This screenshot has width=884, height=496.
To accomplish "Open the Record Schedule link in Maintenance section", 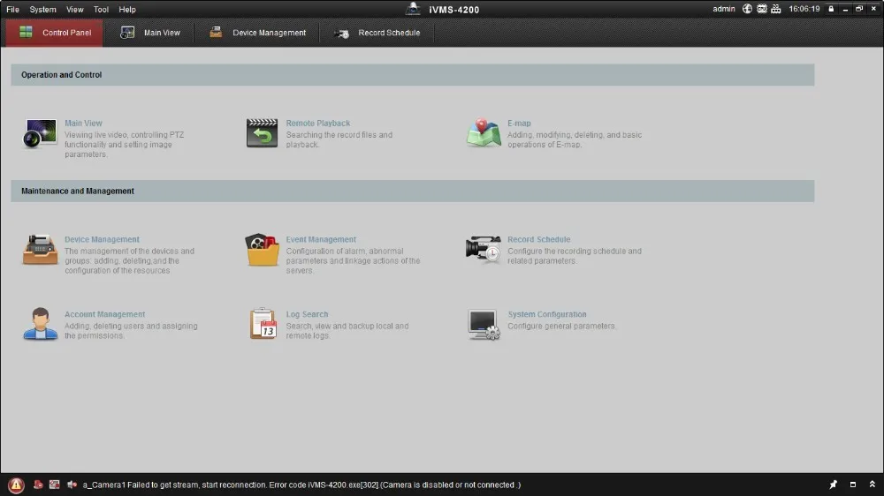I will pyautogui.click(x=539, y=239).
